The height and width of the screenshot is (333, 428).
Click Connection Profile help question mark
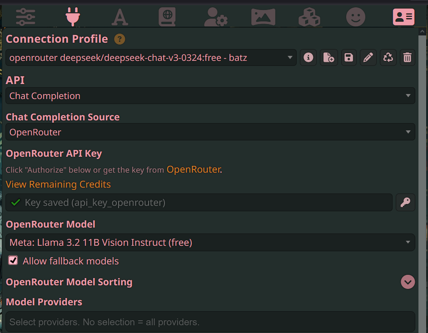click(119, 39)
